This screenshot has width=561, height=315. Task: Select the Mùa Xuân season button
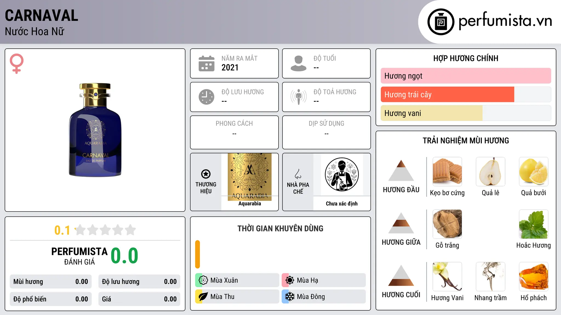click(237, 280)
